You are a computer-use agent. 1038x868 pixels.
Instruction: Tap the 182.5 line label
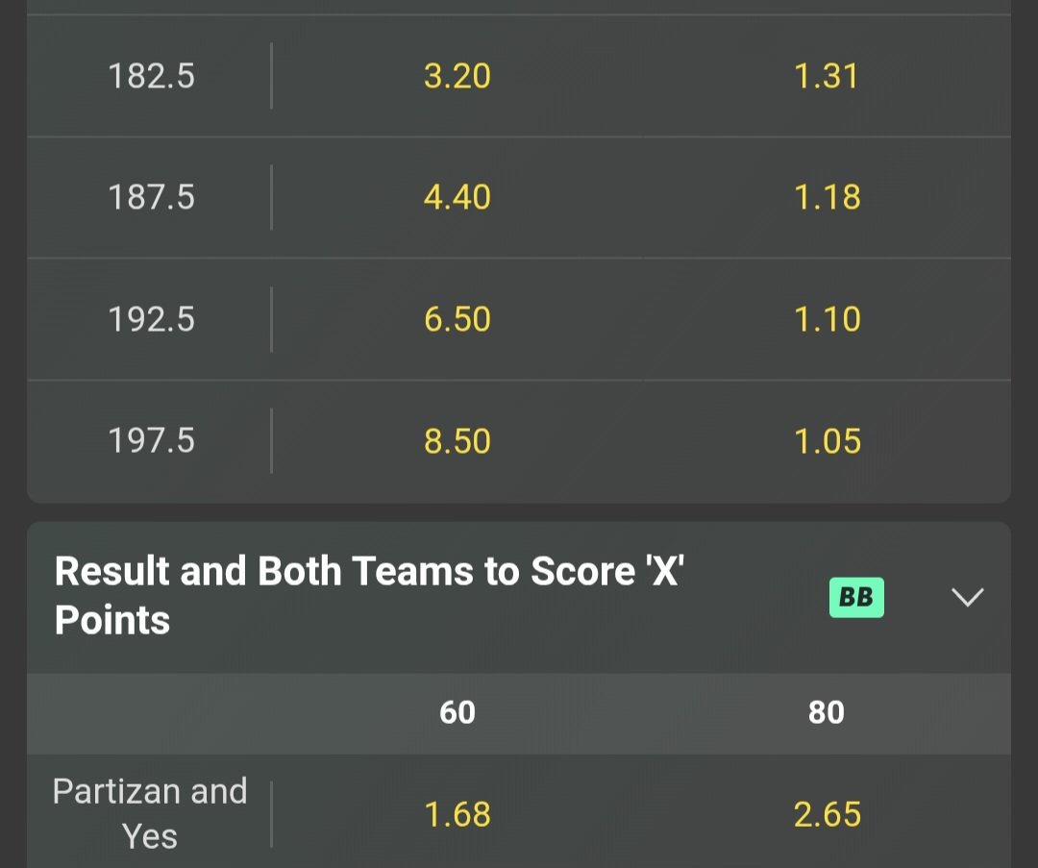click(x=151, y=76)
